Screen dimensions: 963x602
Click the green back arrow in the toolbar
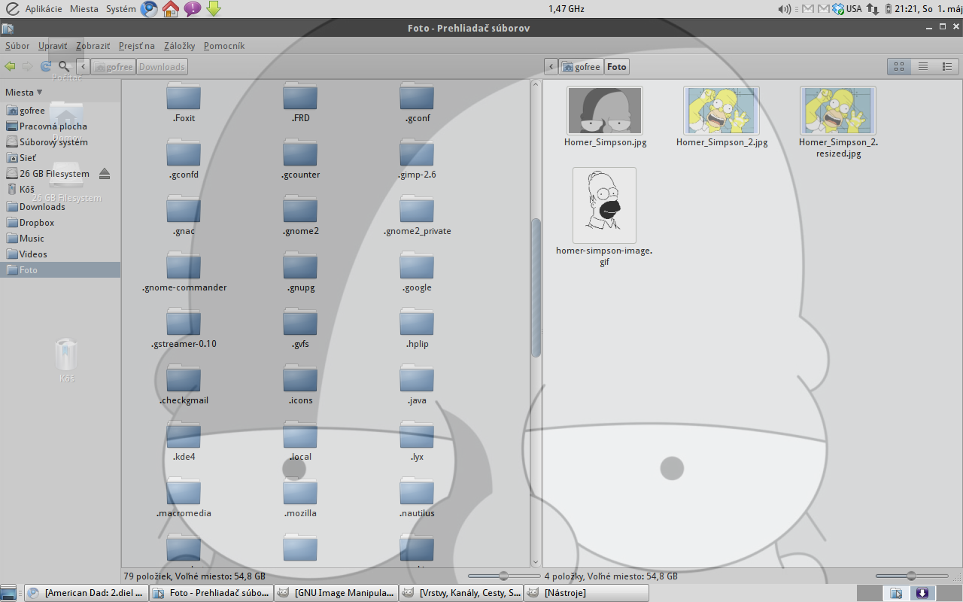click(10, 66)
